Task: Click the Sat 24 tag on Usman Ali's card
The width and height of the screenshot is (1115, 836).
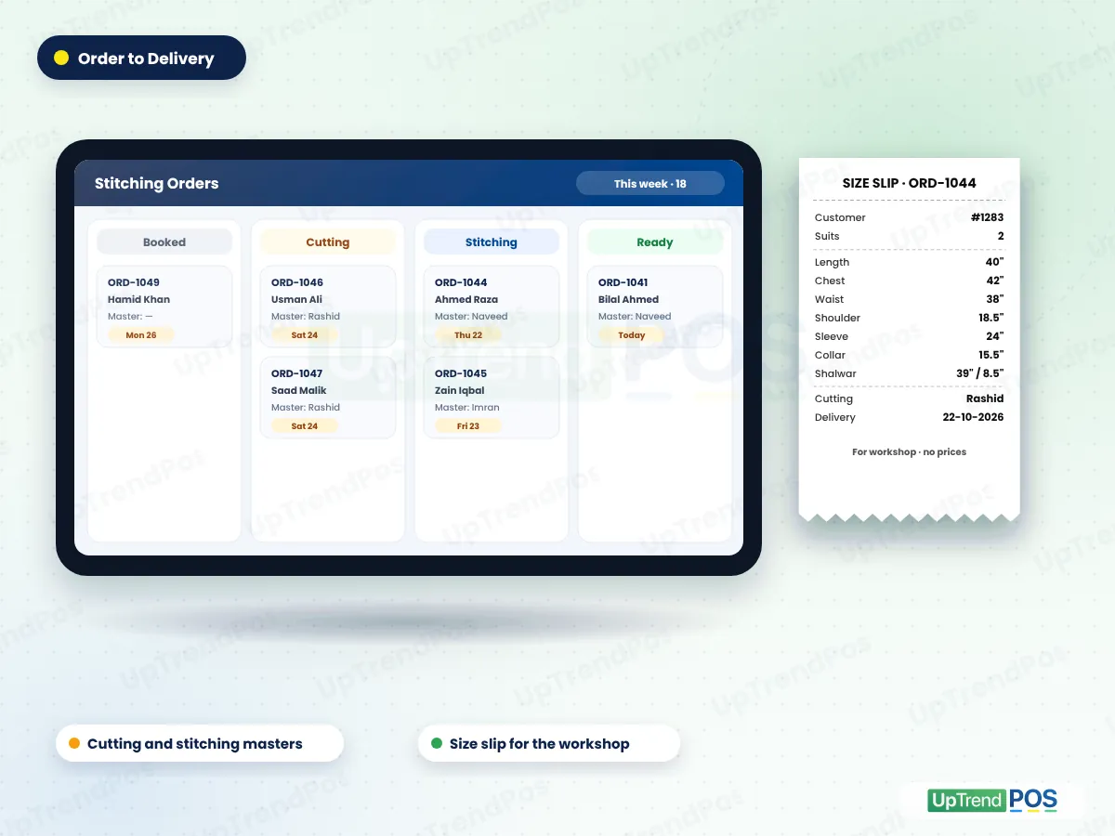Action: point(305,335)
